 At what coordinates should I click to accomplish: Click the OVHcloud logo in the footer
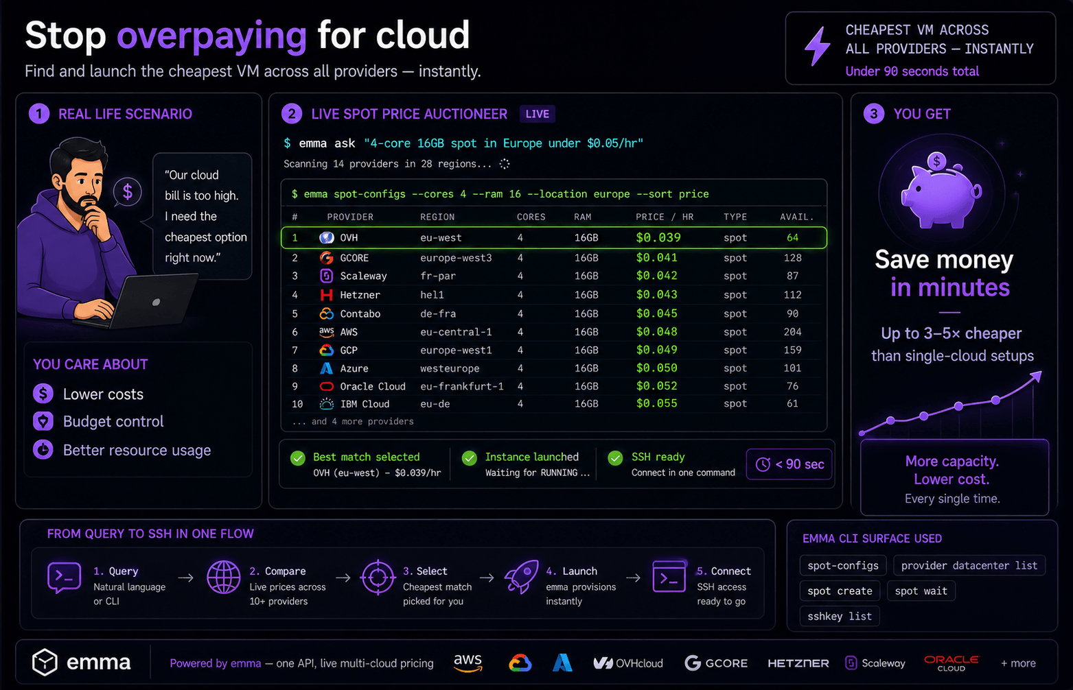pos(628,663)
